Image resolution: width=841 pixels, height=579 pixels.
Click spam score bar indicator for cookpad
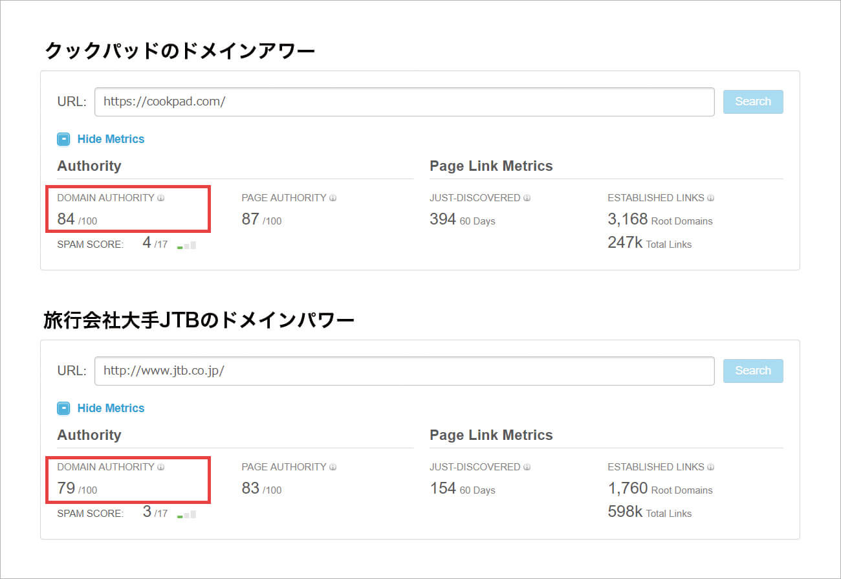(x=186, y=245)
